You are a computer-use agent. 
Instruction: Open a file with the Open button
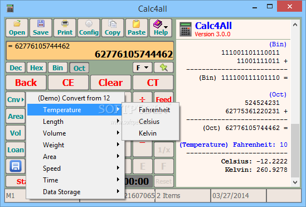tap(17, 28)
